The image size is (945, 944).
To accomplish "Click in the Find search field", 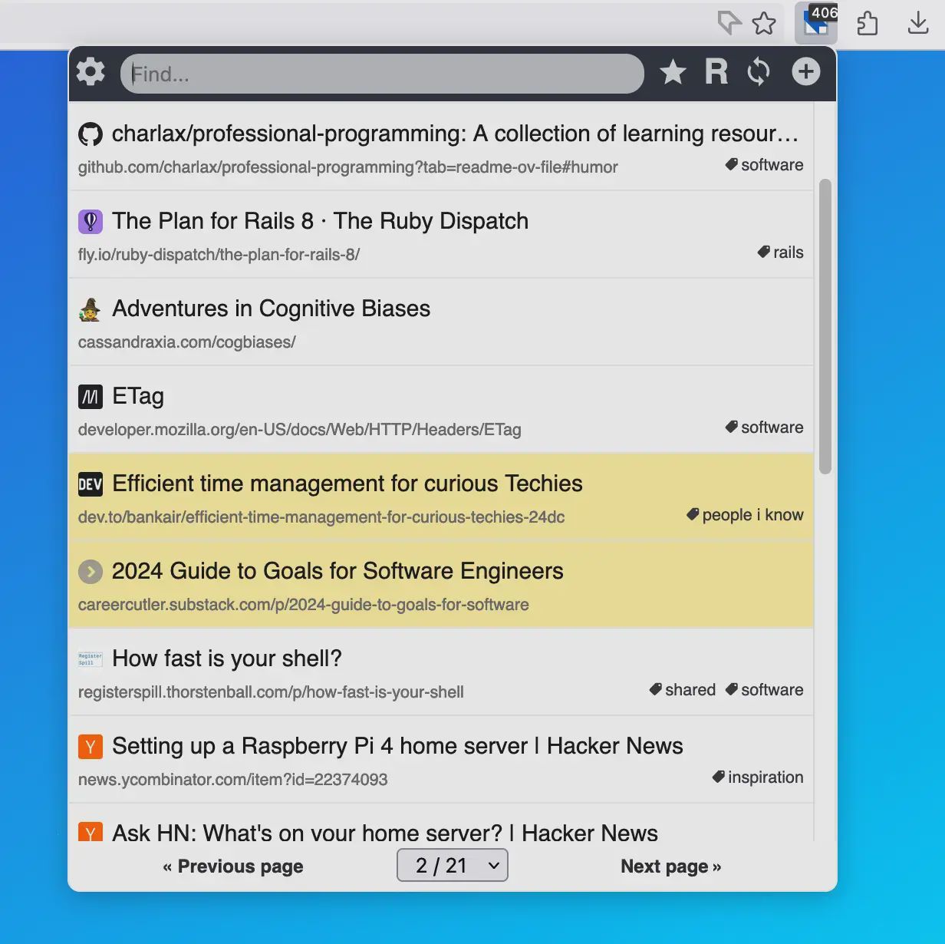I will (x=382, y=74).
